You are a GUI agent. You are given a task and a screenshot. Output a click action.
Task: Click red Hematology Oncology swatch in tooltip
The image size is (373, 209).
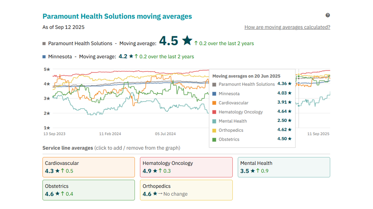click(x=214, y=112)
